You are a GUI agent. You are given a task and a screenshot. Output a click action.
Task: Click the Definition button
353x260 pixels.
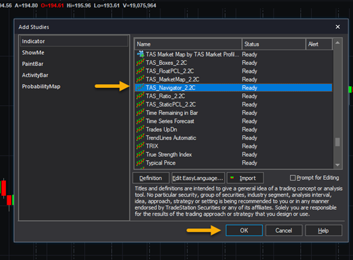click(x=151, y=178)
